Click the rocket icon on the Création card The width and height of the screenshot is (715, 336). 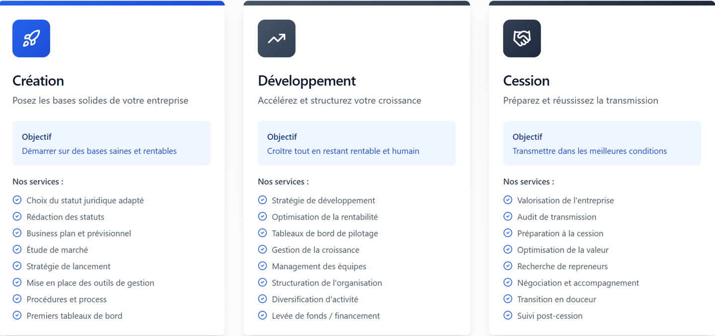click(x=31, y=39)
